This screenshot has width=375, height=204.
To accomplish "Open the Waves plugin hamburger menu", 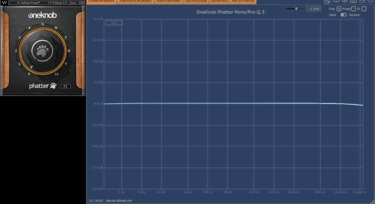I will coord(82,3).
